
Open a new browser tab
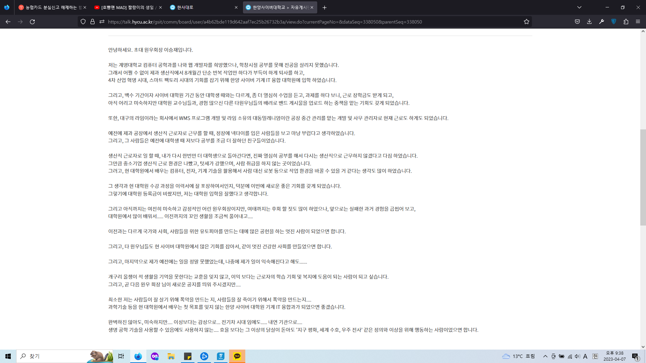tap(324, 7)
